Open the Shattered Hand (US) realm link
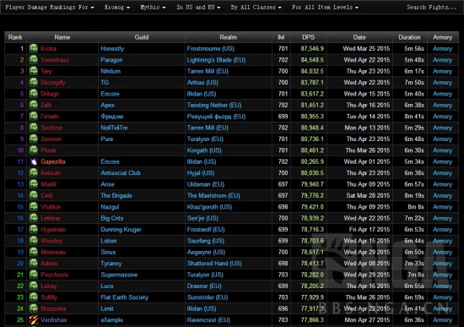This screenshot has height=327, width=464. [214, 264]
